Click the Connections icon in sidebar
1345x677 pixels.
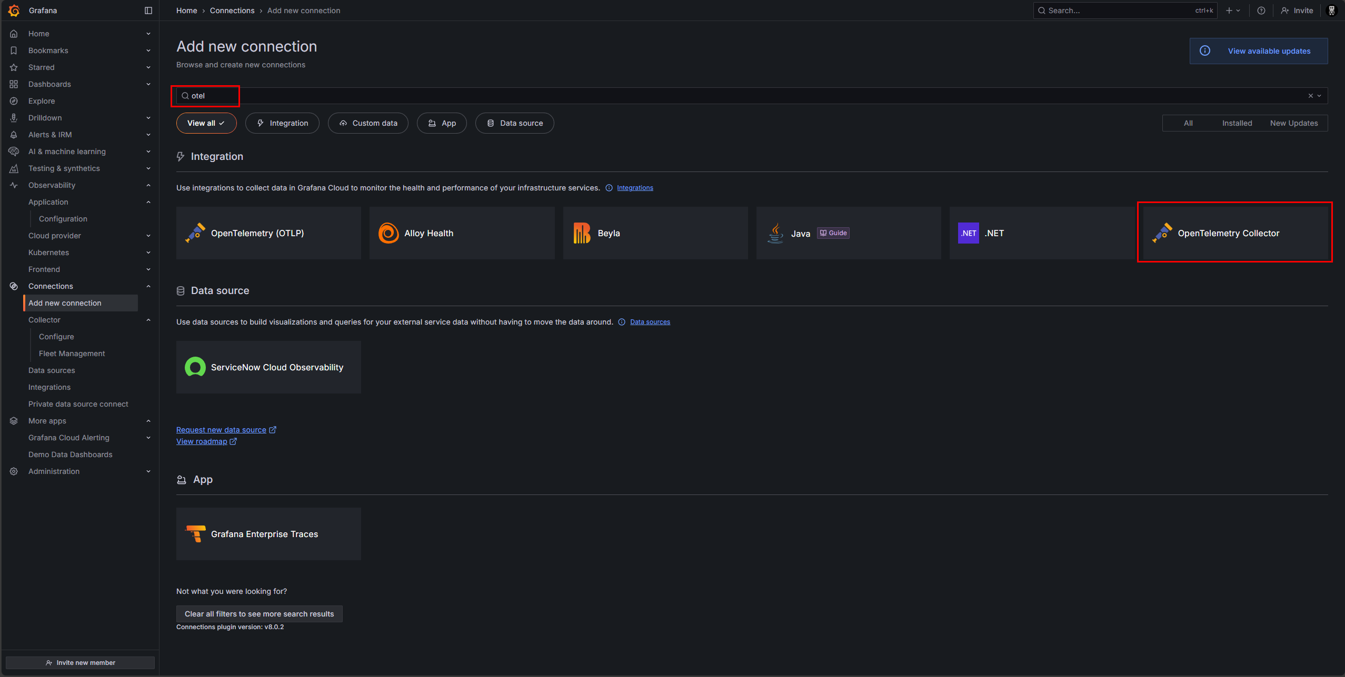click(x=14, y=286)
